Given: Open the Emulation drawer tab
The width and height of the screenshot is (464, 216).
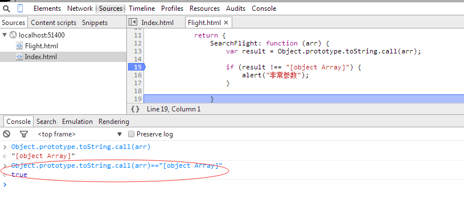Looking at the screenshot, I should pos(77,122).
